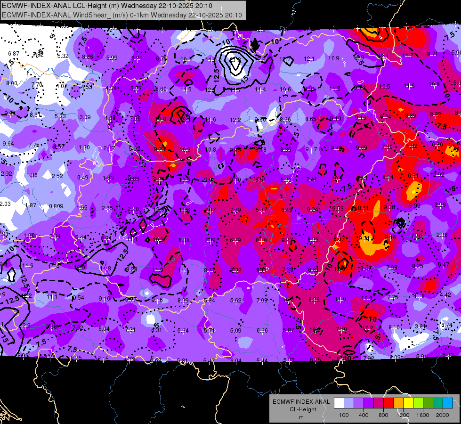Click the wind shear value '7.31'
Screen dimensions: 461x424
(130, 330)
